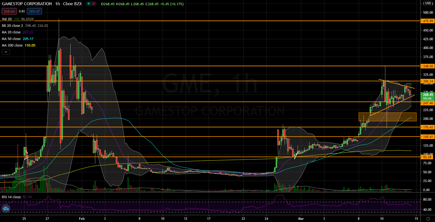Collapse the indicator legend arrow
This screenshot has height=222, width=435.
(6, 52)
